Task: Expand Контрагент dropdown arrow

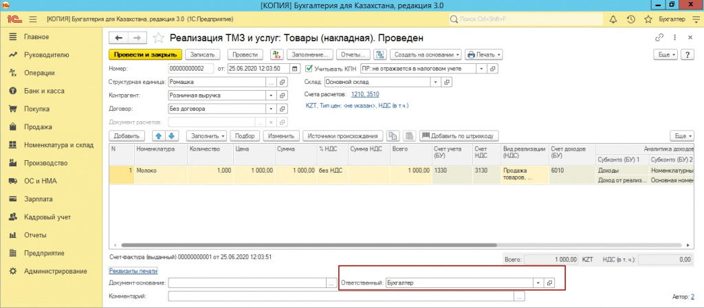Action: 271,95
